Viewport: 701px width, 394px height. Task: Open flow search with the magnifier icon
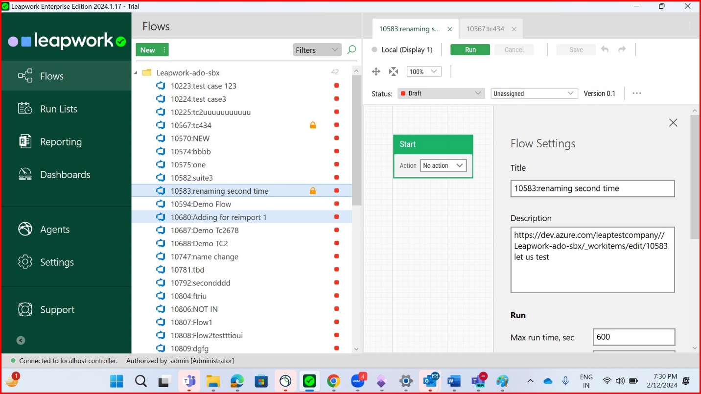351,49
